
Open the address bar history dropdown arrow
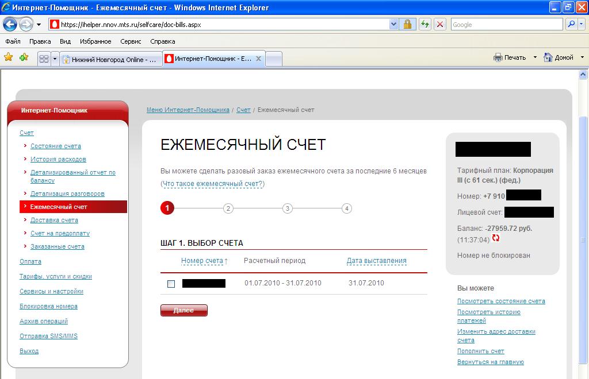point(393,25)
